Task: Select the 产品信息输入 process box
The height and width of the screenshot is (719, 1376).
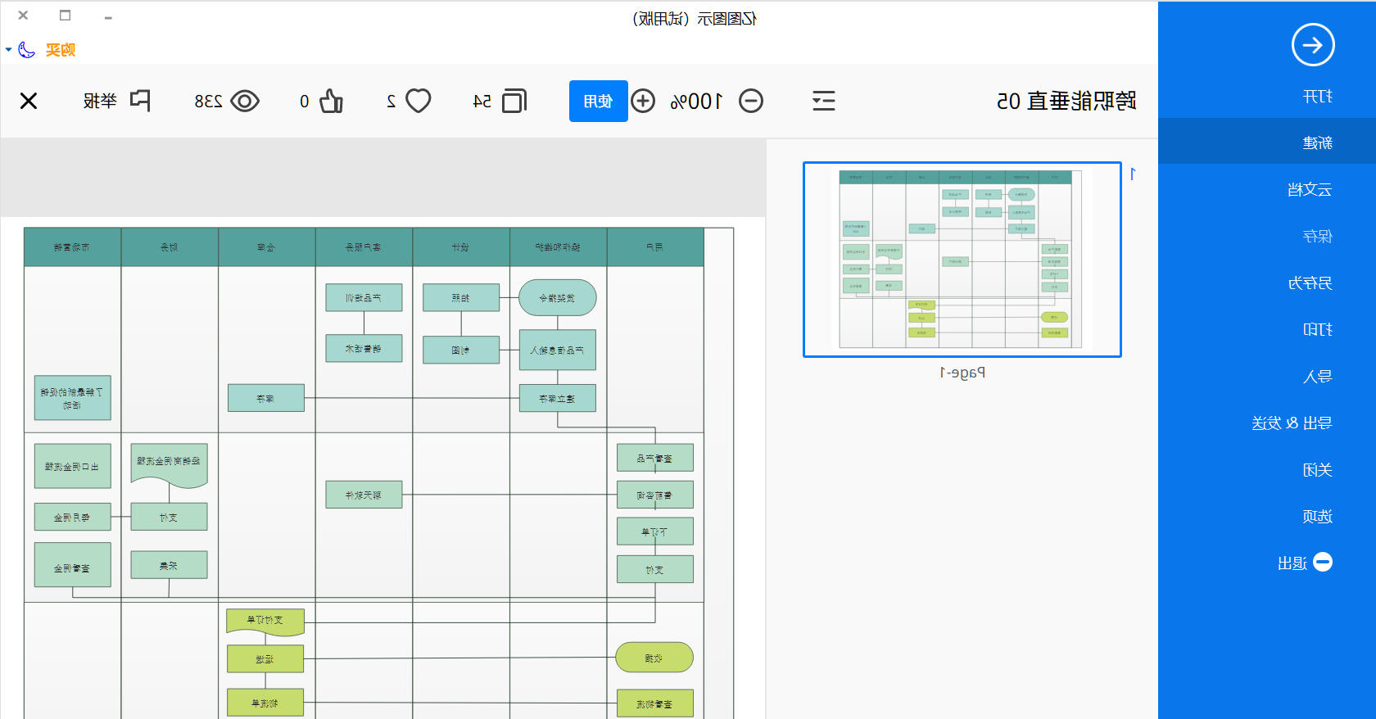Action: (558, 350)
